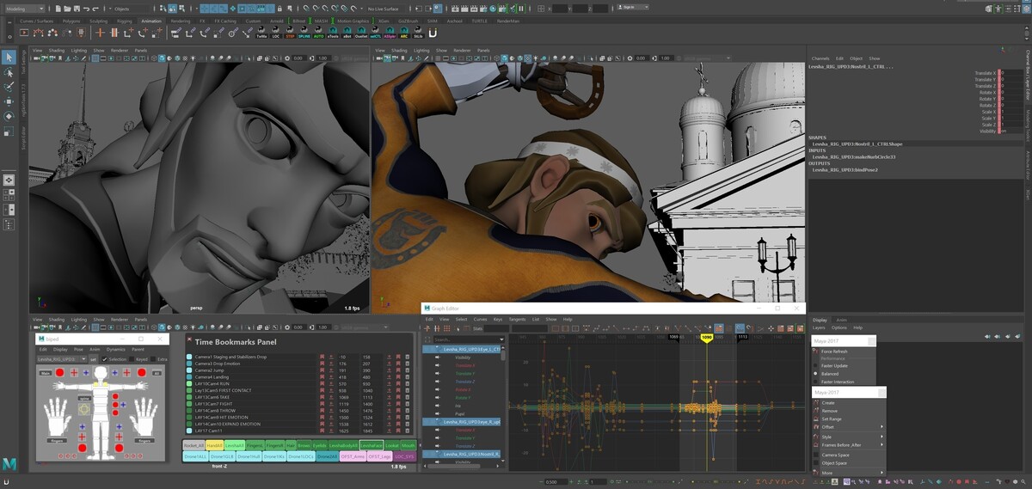Click the left hand picker in biped window
This screenshot has height=489, width=1032.
[56, 415]
